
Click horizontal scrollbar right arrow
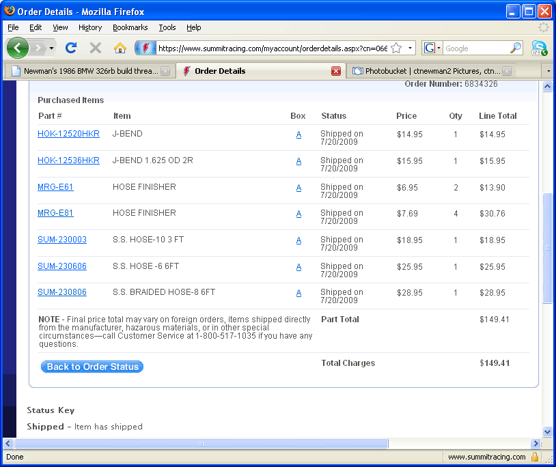tap(536, 444)
